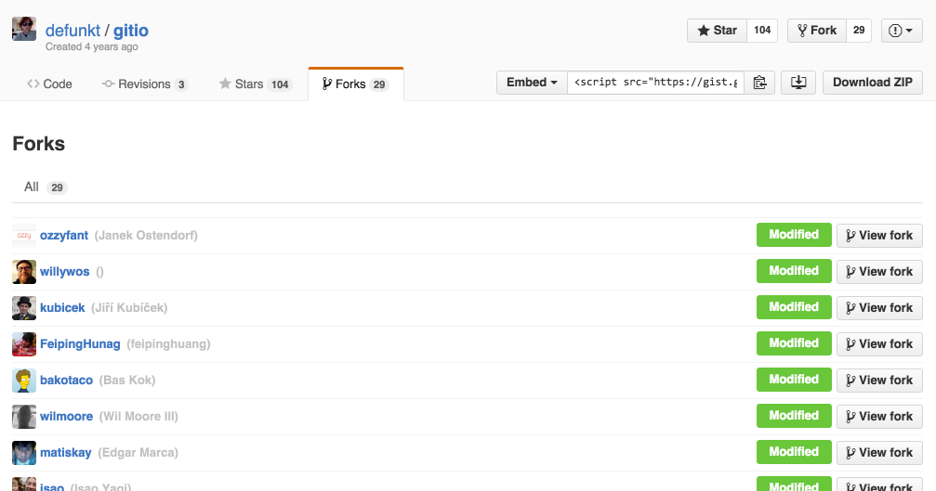Download the gist as ZIP
The height and width of the screenshot is (491, 936).
pyautogui.click(x=872, y=83)
